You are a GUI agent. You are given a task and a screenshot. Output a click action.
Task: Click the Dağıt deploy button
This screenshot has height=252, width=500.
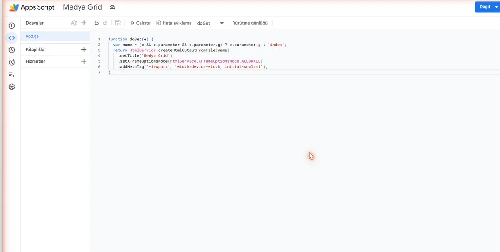click(485, 7)
